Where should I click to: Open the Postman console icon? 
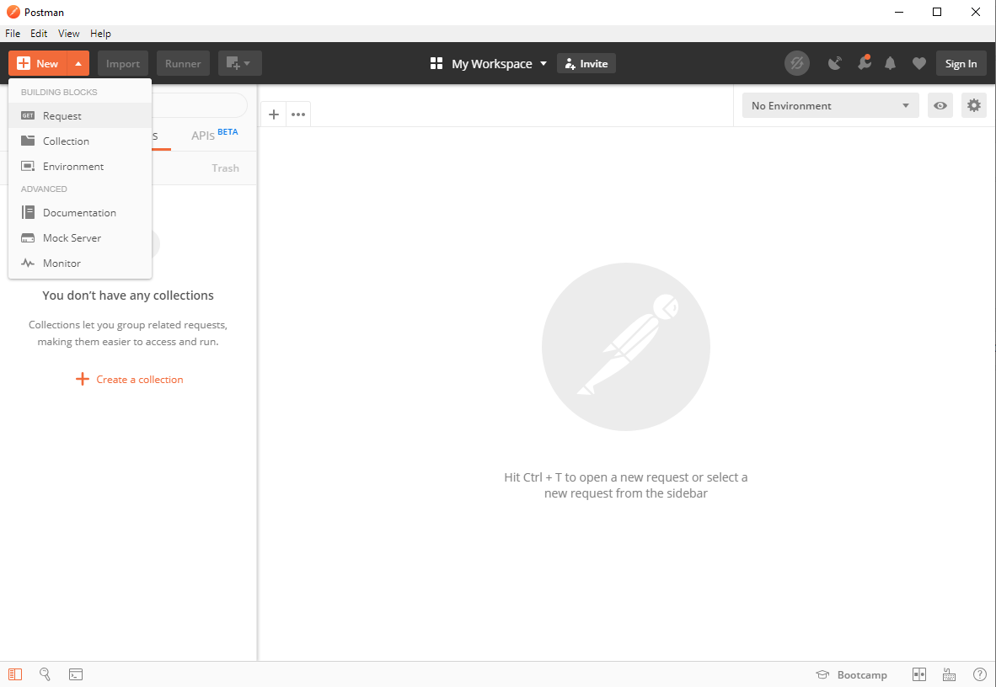coord(76,674)
